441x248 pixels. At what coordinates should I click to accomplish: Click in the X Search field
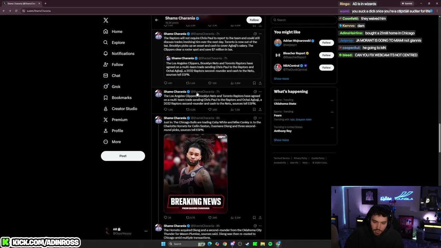point(304,20)
